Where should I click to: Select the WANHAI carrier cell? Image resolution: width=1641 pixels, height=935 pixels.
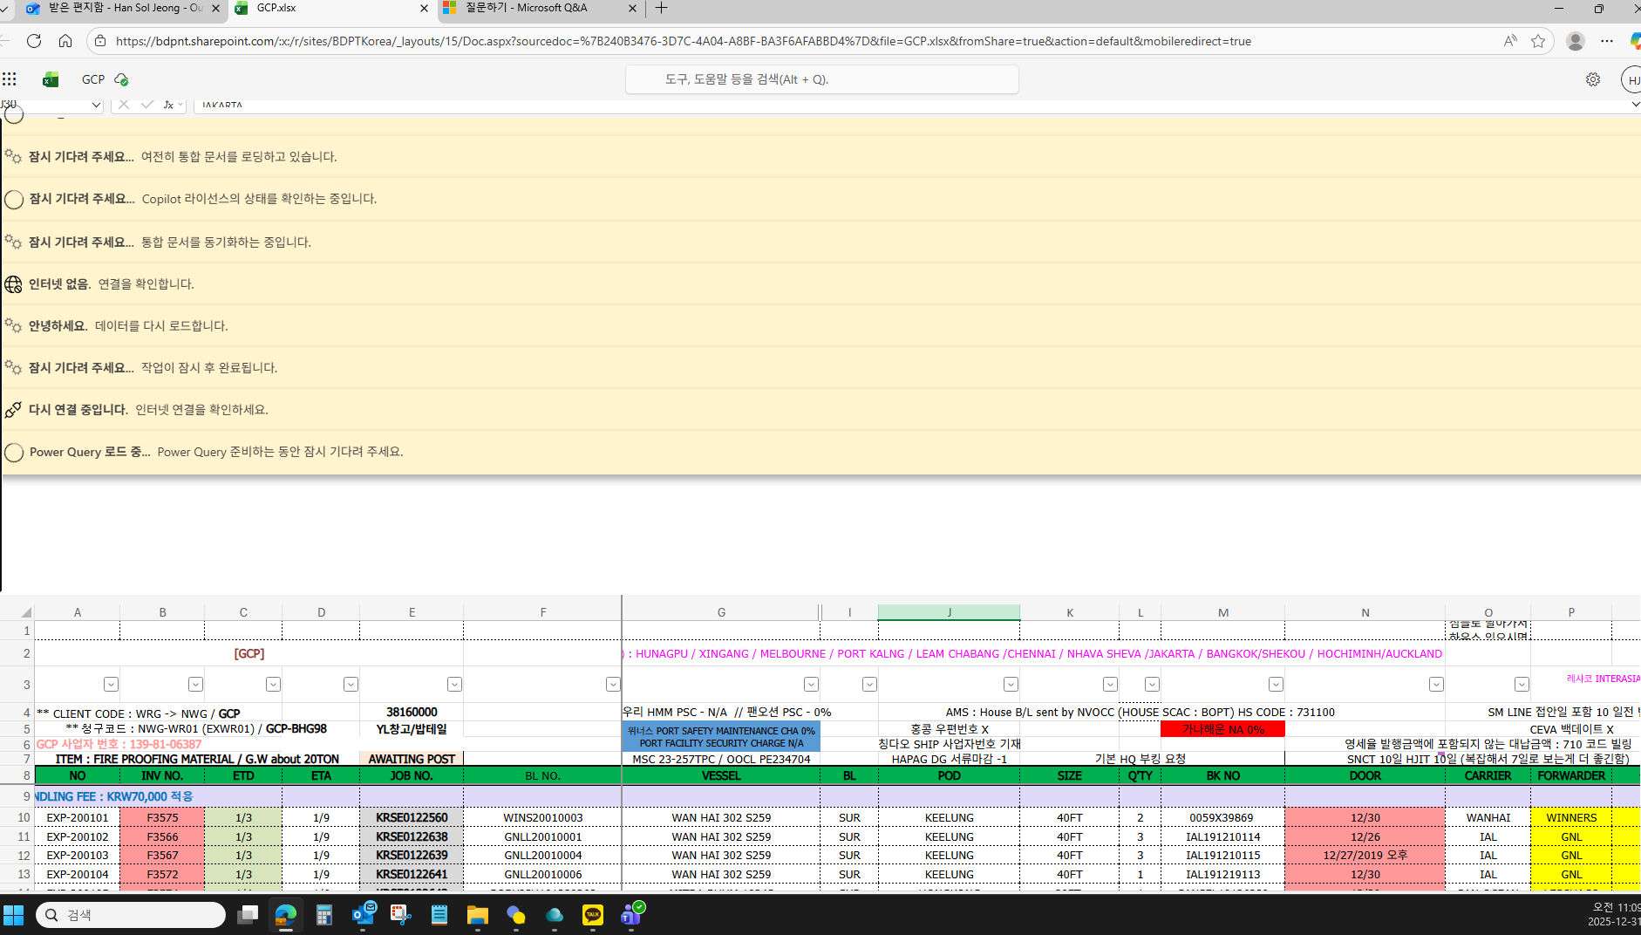point(1488,818)
